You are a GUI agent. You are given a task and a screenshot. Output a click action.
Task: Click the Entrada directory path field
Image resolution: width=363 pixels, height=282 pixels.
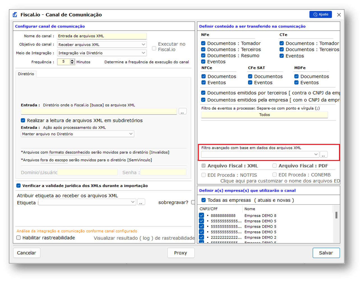click(99, 111)
